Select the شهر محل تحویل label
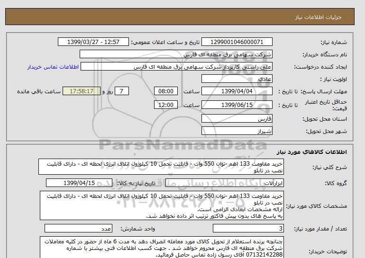365x258 pixels. [x=326, y=131]
